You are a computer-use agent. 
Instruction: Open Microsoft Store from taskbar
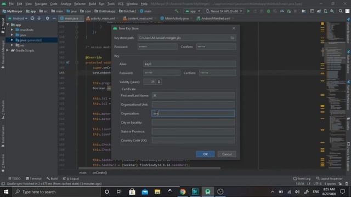click(132, 192)
